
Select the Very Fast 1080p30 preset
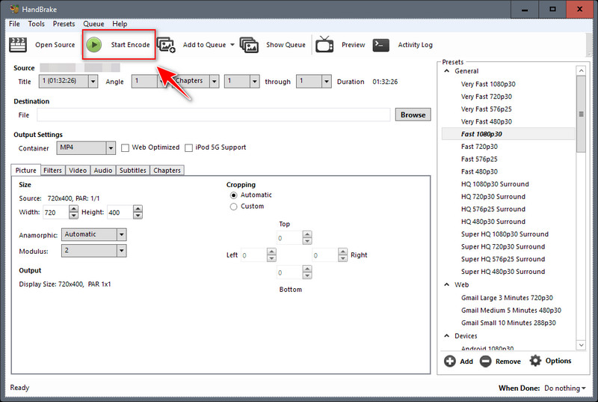(x=488, y=84)
